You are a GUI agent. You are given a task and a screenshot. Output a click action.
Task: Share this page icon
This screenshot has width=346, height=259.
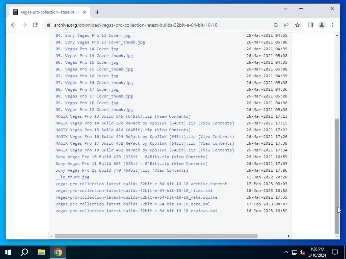point(287,25)
